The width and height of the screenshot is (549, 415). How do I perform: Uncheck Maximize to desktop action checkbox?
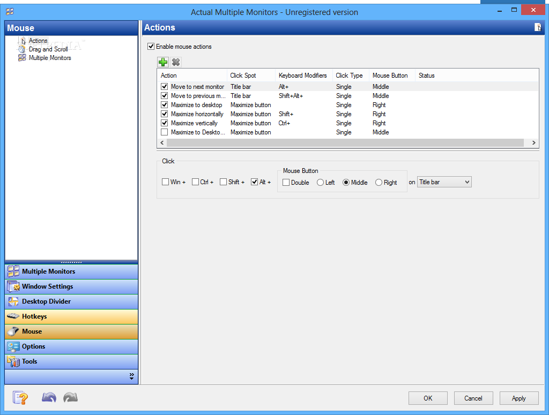(x=164, y=104)
